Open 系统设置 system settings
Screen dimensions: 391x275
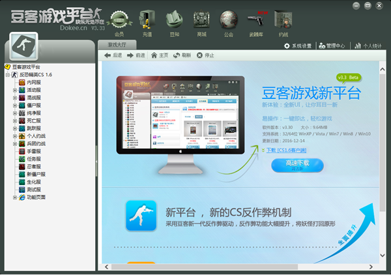coord(298,46)
